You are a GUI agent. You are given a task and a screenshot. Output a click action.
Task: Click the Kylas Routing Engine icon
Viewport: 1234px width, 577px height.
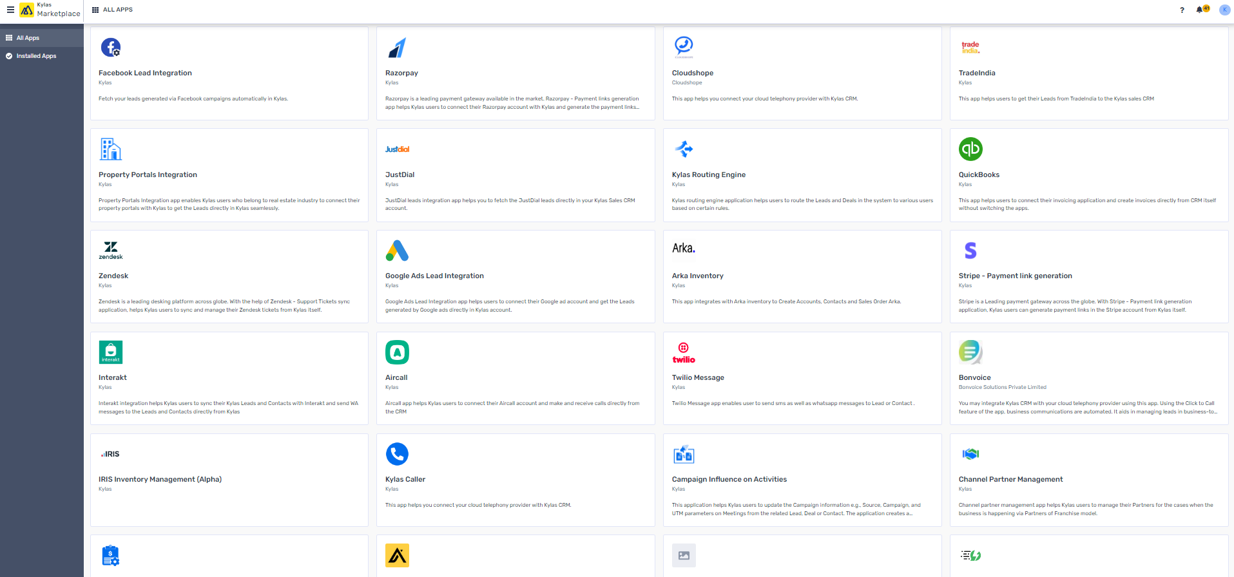[x=684, y=149]
